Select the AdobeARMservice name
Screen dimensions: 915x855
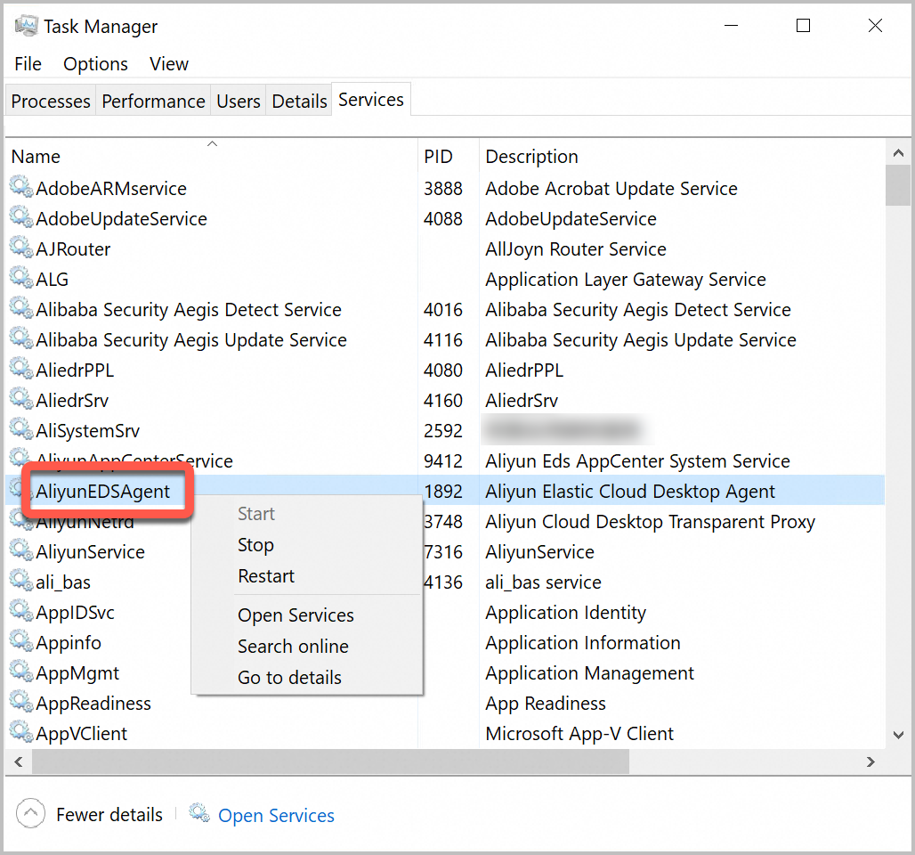111,189
